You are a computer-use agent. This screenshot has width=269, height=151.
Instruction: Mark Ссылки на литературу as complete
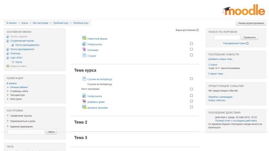(x=192, y=78)
